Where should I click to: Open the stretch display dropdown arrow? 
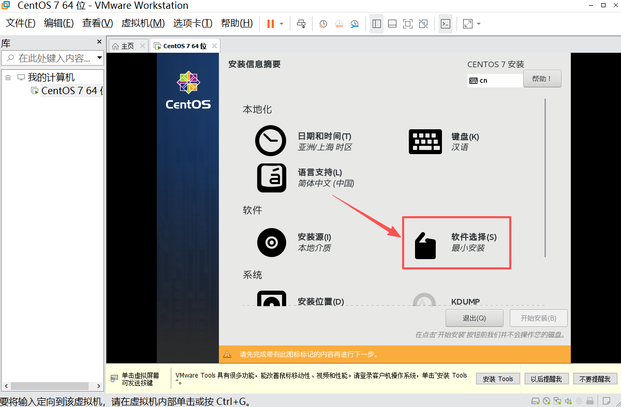click(479, 24)
